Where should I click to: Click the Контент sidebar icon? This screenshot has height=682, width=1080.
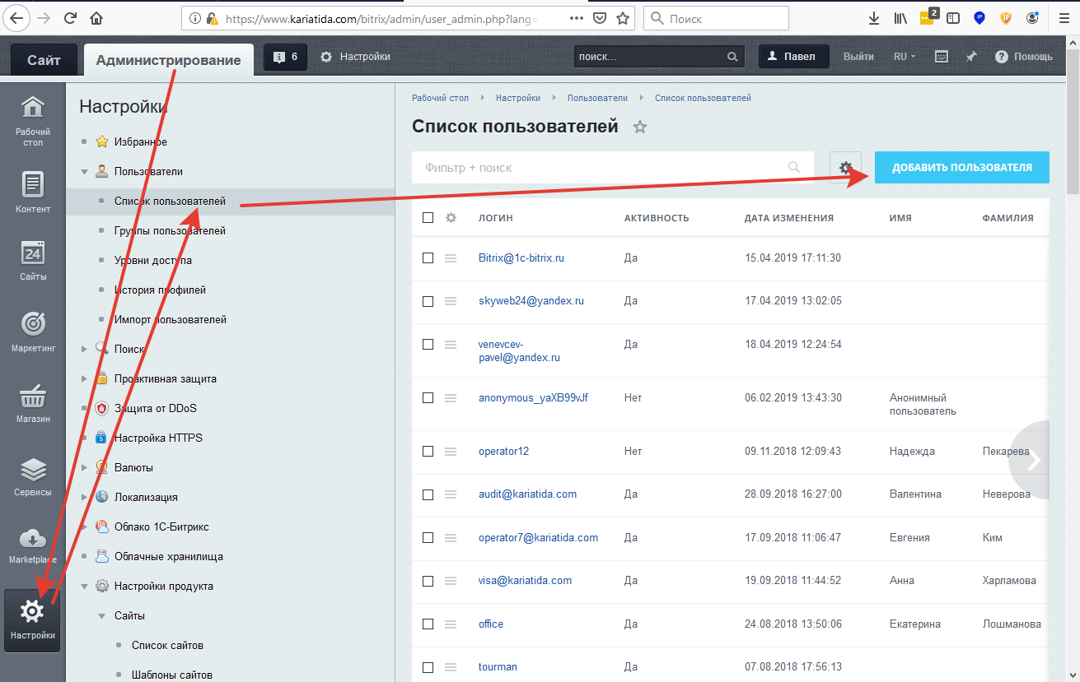[33, 192]
